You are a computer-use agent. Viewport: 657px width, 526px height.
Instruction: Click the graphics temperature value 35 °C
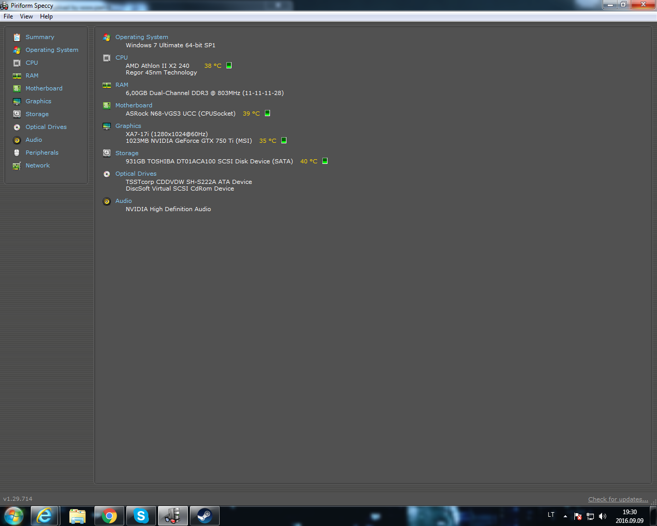267,141
